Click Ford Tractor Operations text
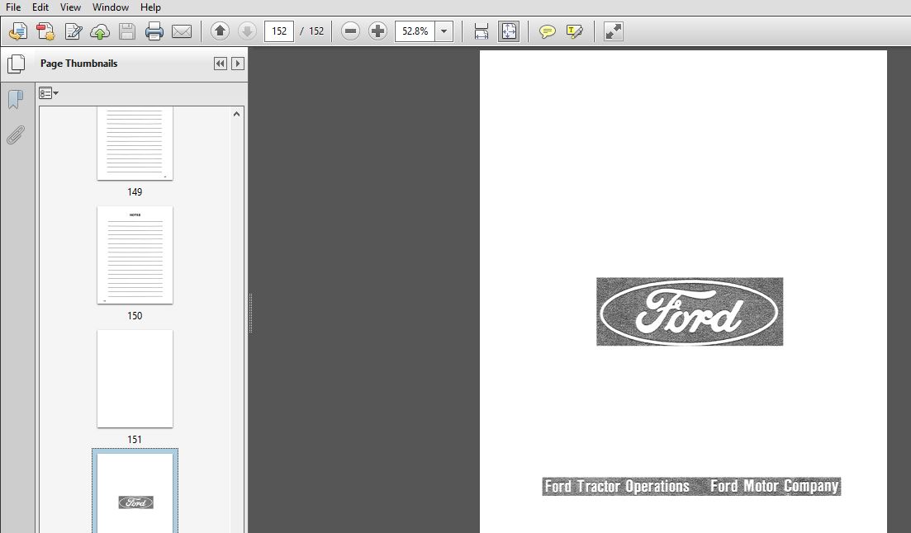911x533 pixels. tap(617, 486)
